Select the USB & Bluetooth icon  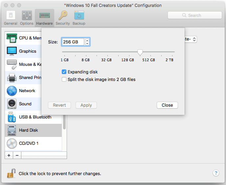pos(12,117)
